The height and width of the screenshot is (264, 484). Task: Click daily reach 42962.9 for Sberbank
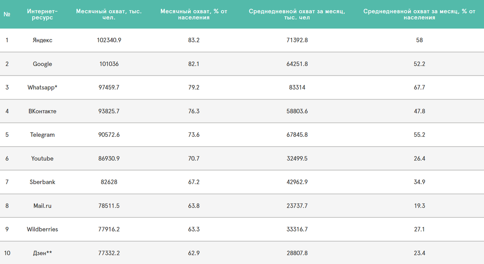tap(297, 182)
